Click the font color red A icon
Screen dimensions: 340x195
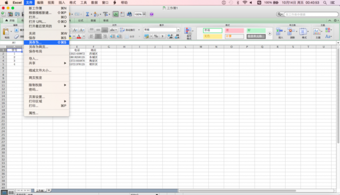click(79, 37)
